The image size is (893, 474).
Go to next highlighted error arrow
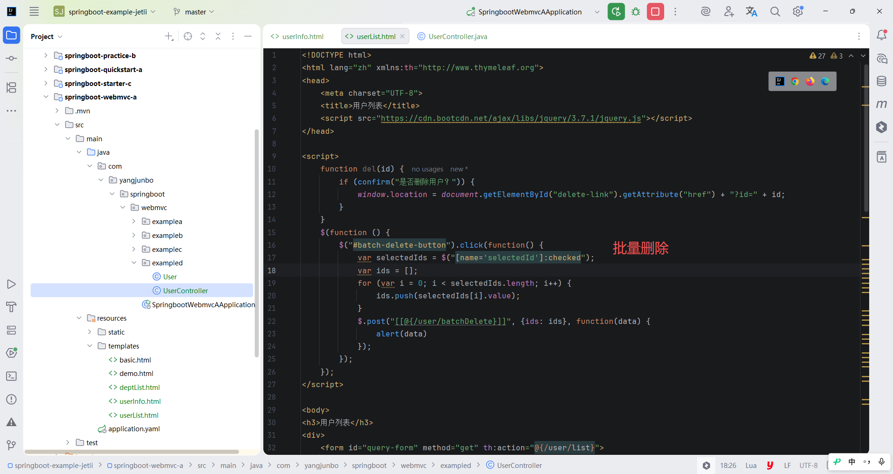(x=863, y=56)
